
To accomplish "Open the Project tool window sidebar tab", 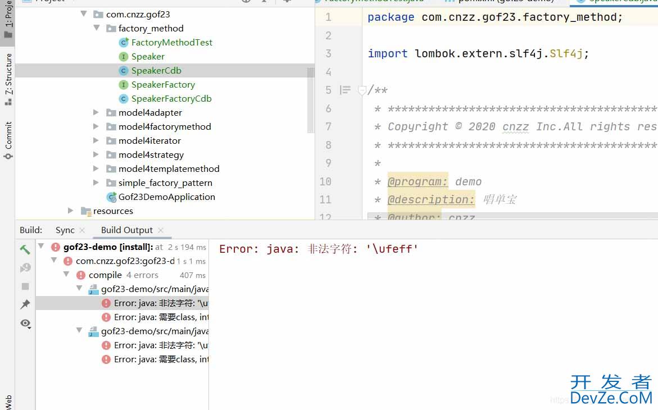I will 8,20.
